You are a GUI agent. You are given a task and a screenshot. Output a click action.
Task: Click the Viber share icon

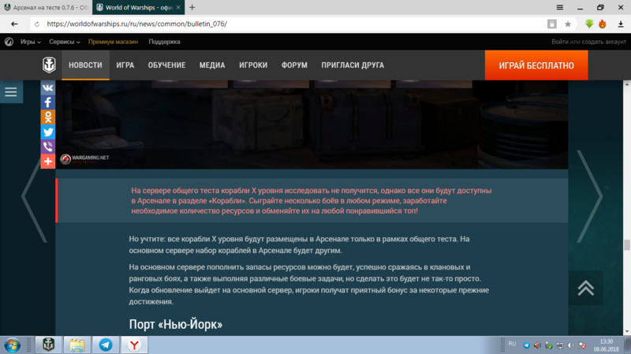(x=48, y=147)
